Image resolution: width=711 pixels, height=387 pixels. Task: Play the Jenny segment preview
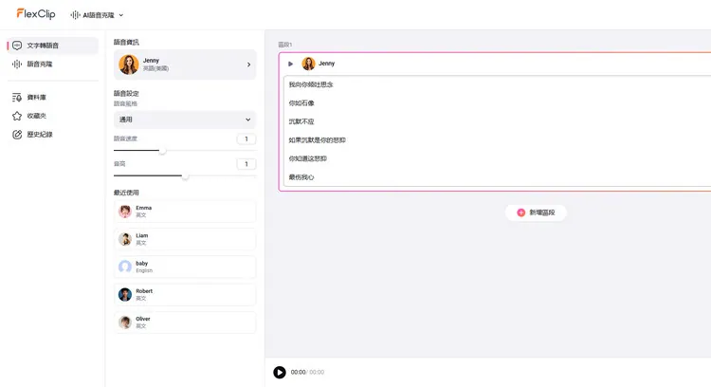291,64
